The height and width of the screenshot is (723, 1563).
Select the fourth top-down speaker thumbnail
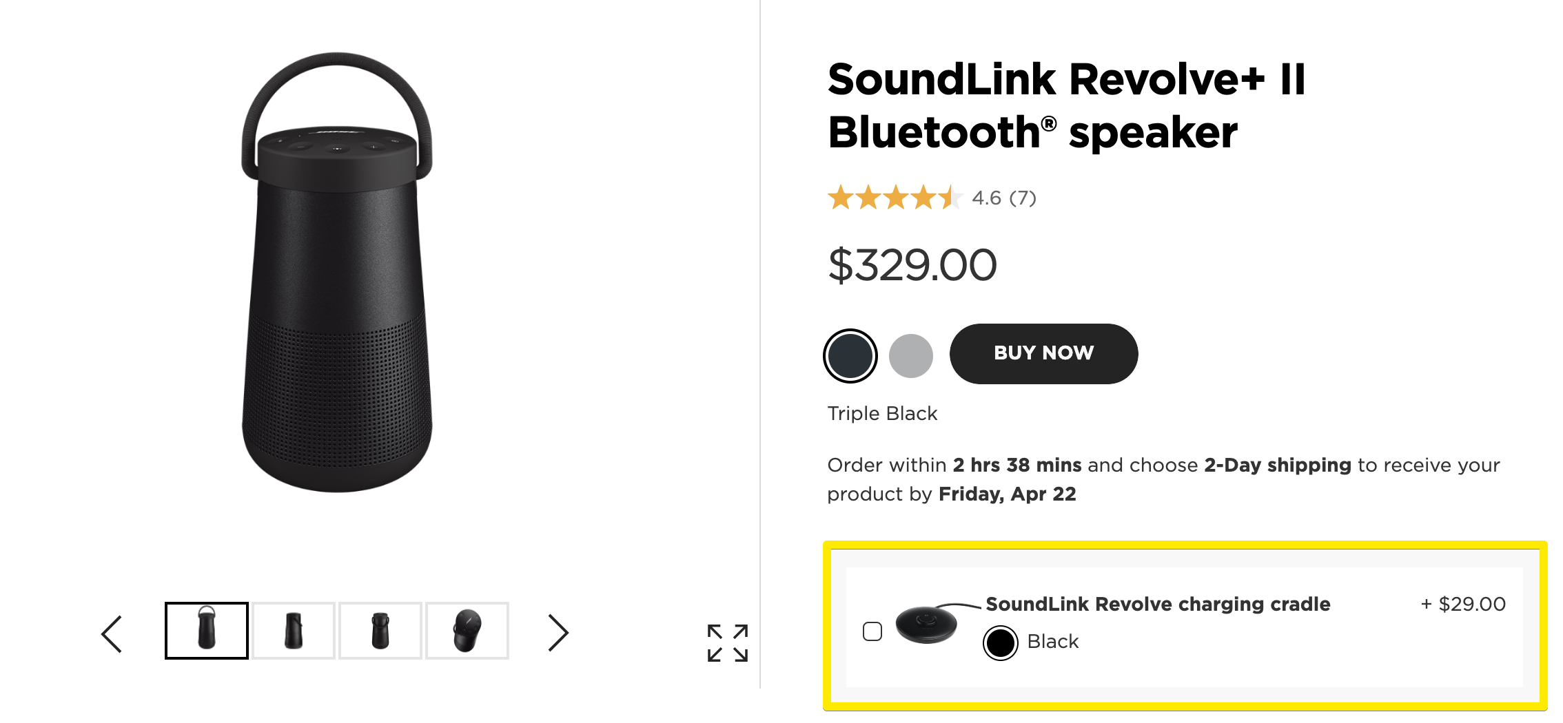[467, 629]
